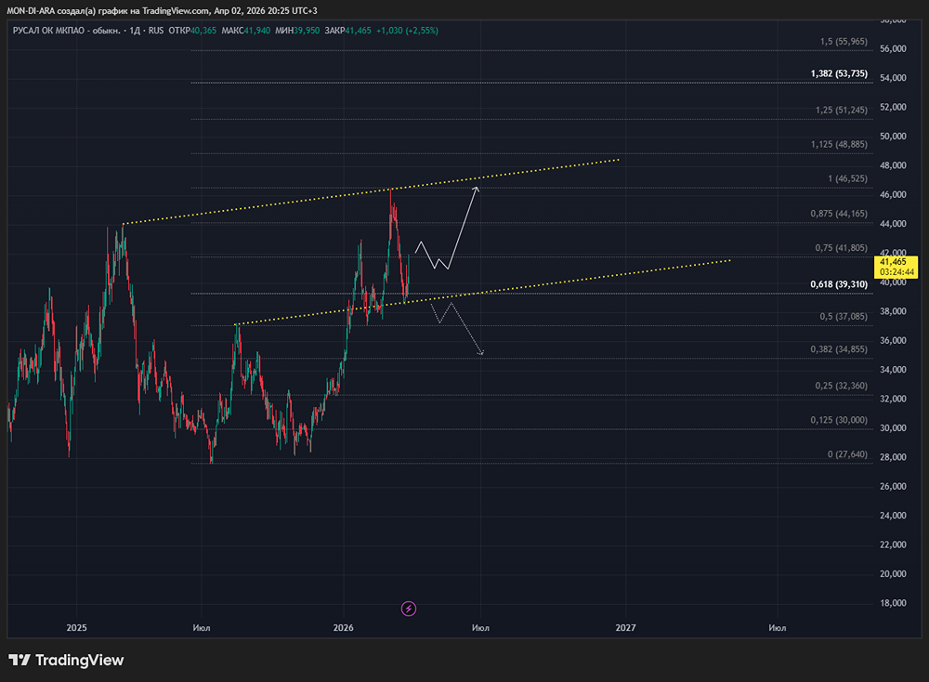
Task: Click the Июл label between 2025 and 2026
Action: click(202, 627)
